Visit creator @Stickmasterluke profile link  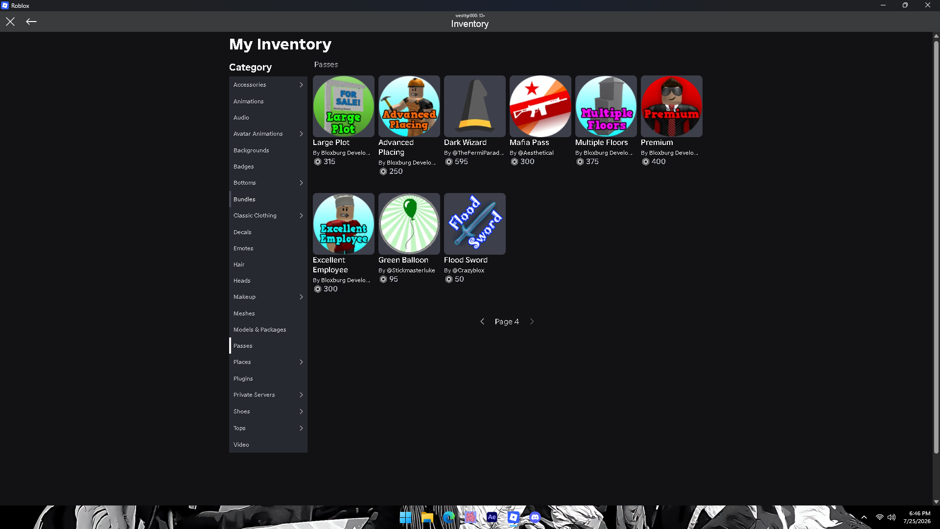(411, 270)
